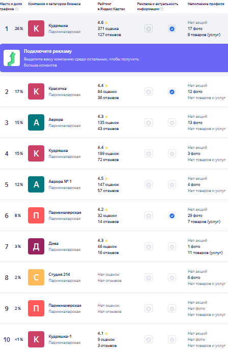This screenshot has height=352, width=228.
Task: Click '11 товаров (услуг)' in the Дива row
Action: [205, 252]
